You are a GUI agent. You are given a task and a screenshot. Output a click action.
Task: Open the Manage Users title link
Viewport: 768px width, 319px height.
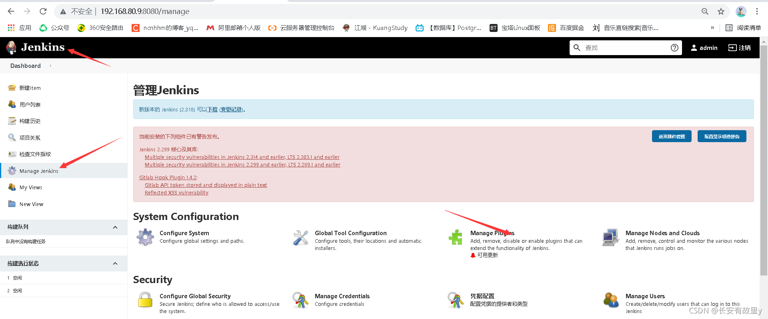645,296
